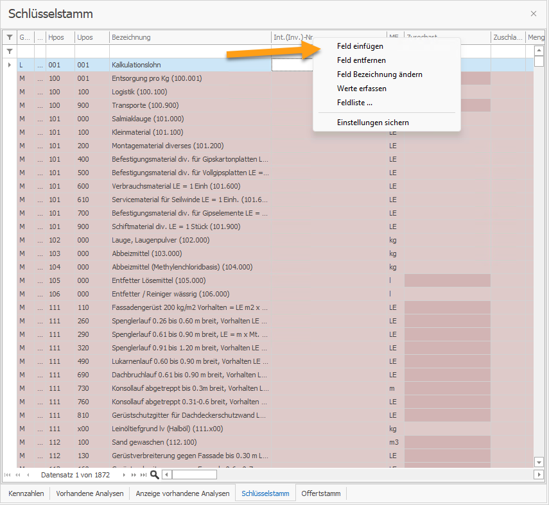The width and height of the screenshot is (549, 505).
Task: Sort by the Upos column header
Action: pyautogui.click(x=92, y=37)
